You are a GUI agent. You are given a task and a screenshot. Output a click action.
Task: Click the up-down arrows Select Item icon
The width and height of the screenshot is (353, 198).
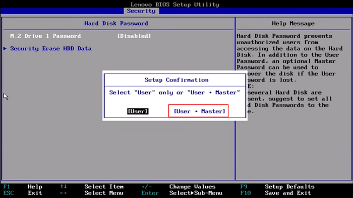[x=64, y=186]
